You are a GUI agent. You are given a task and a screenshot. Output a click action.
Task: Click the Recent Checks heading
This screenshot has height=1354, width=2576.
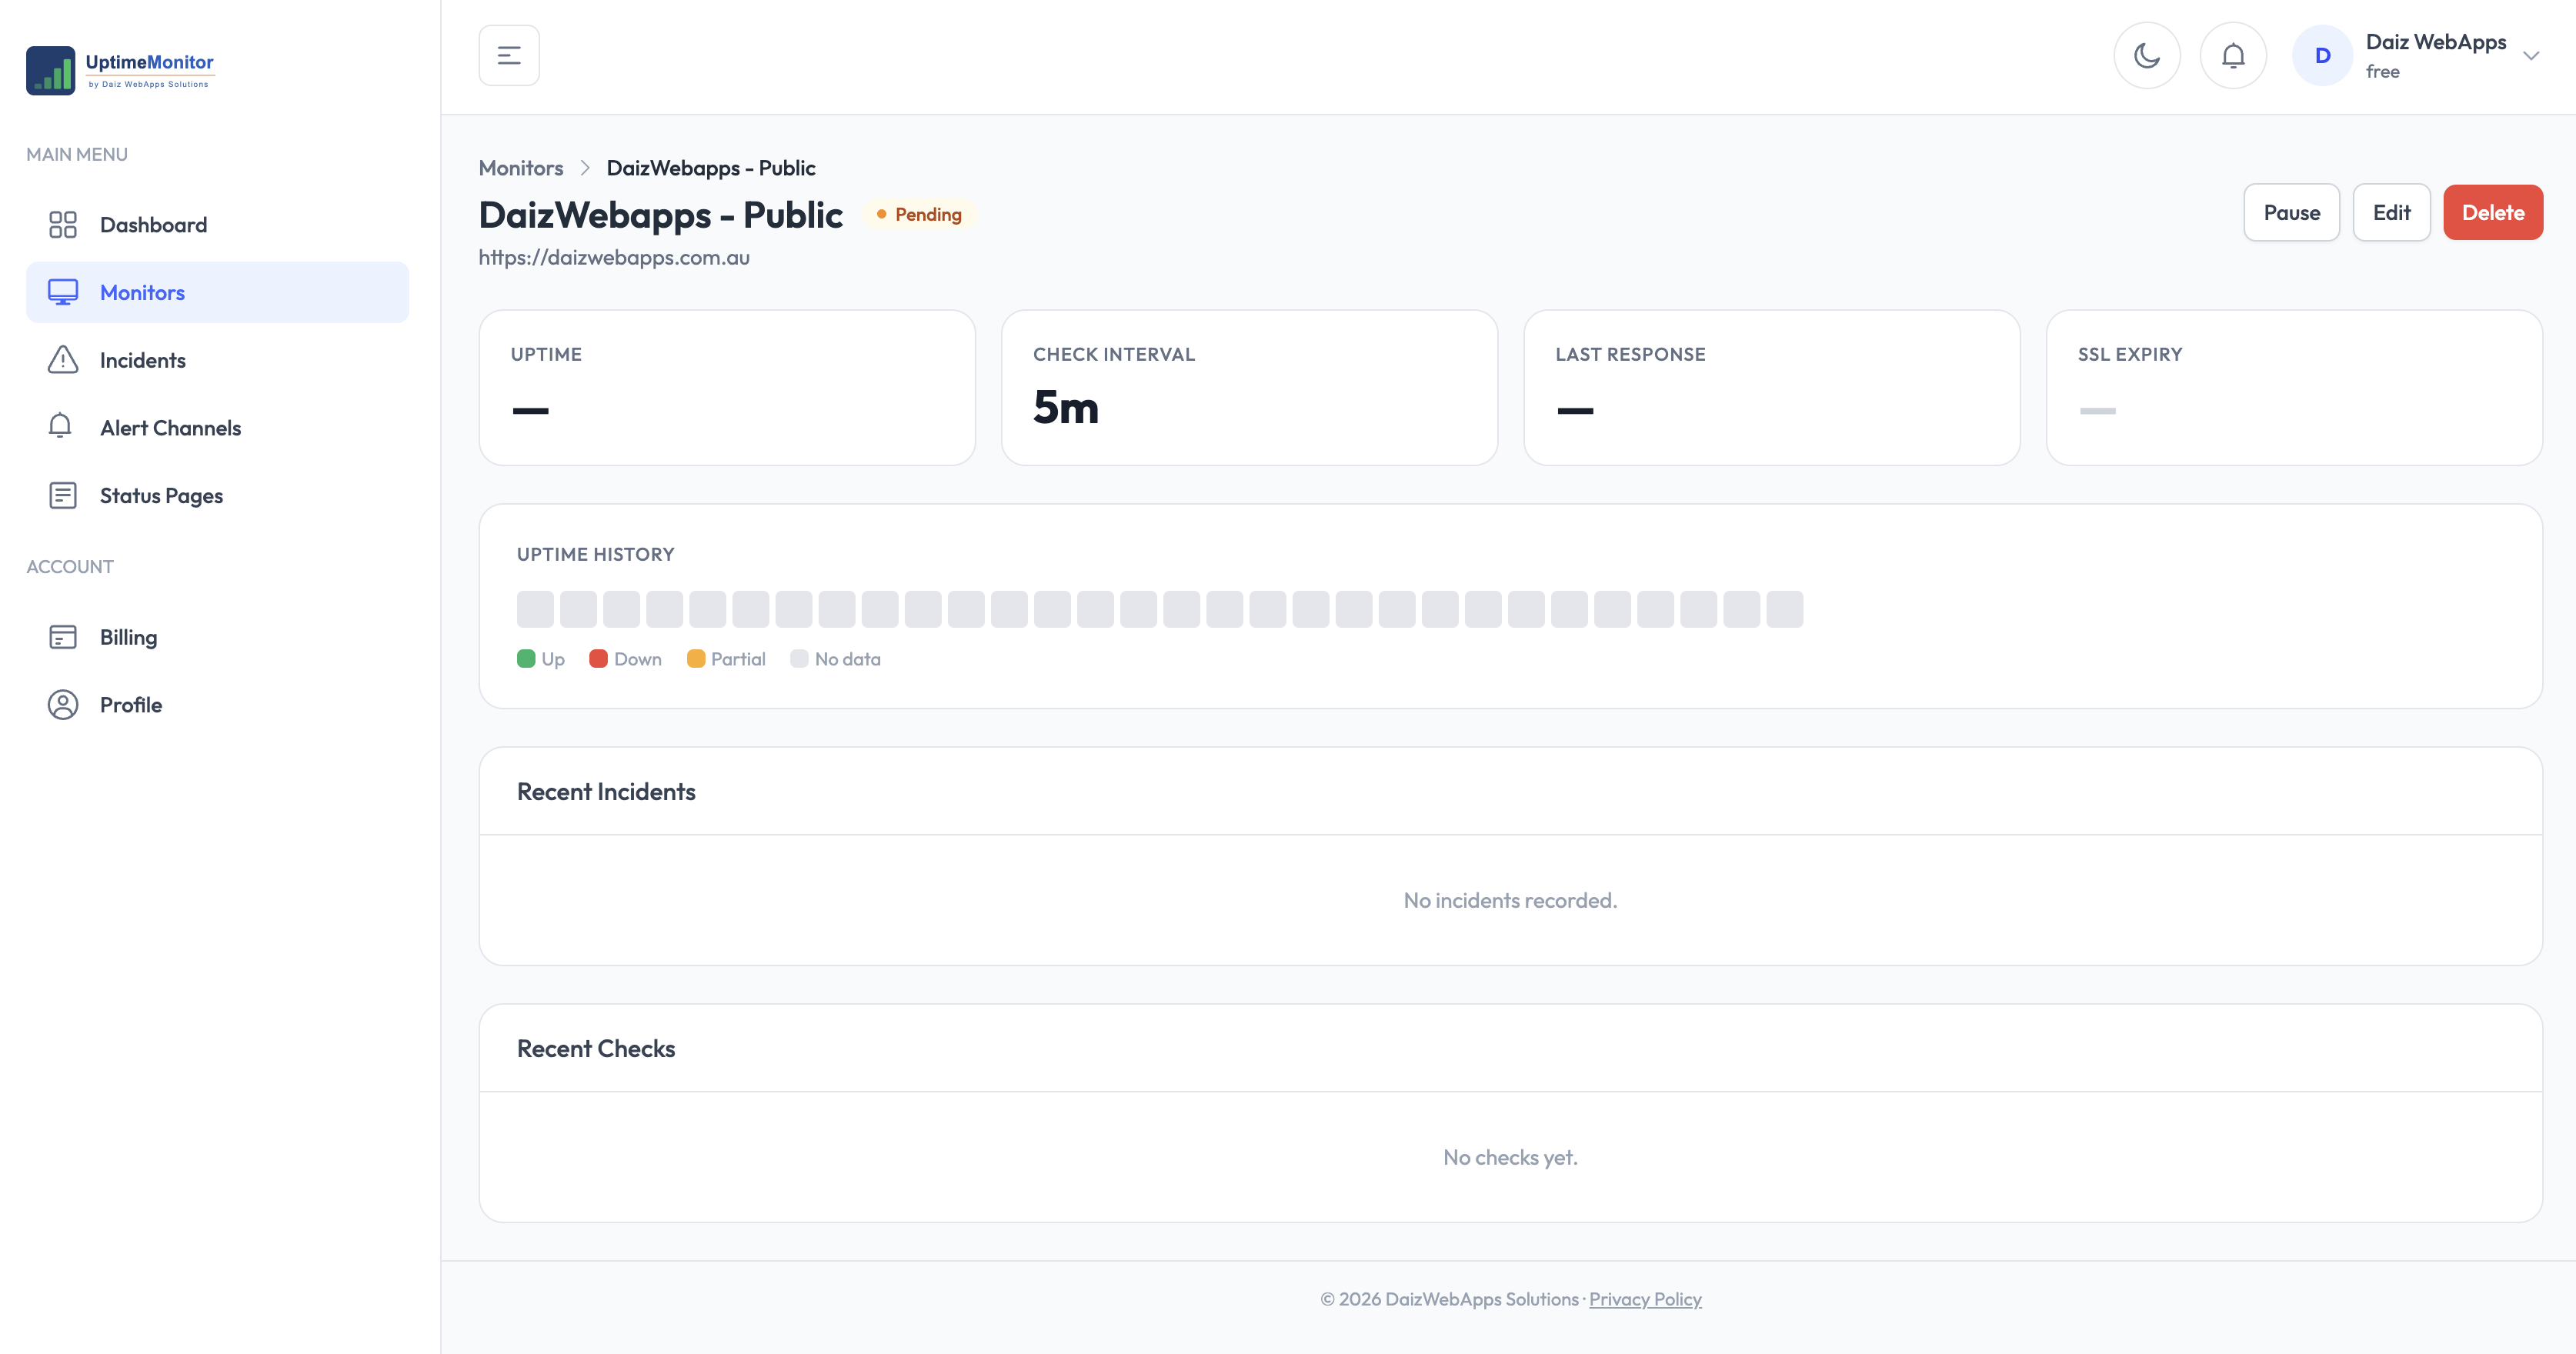[x=596, y=1048]
